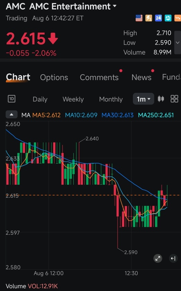Open the News tab
This screenshot has width=181, height=291.
click(142, 77)
